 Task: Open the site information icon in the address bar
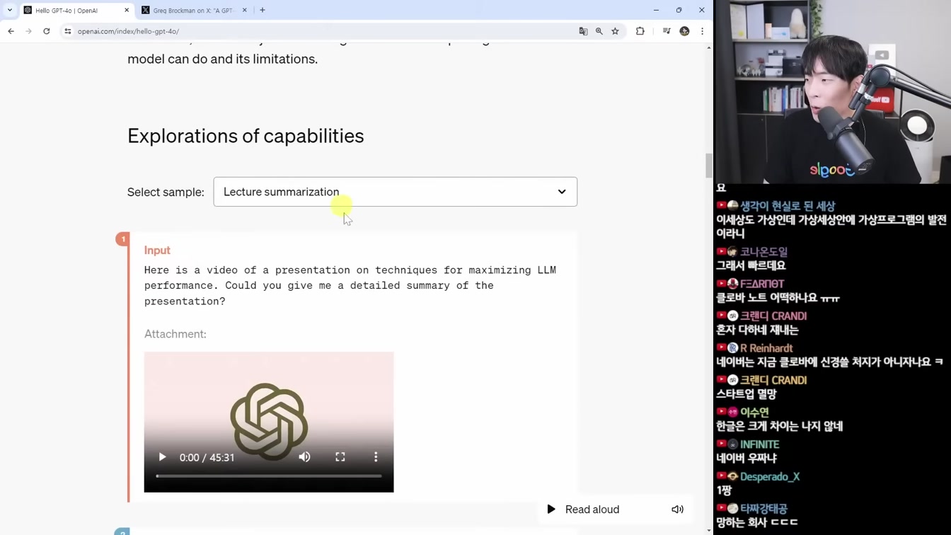coord(68,31)
